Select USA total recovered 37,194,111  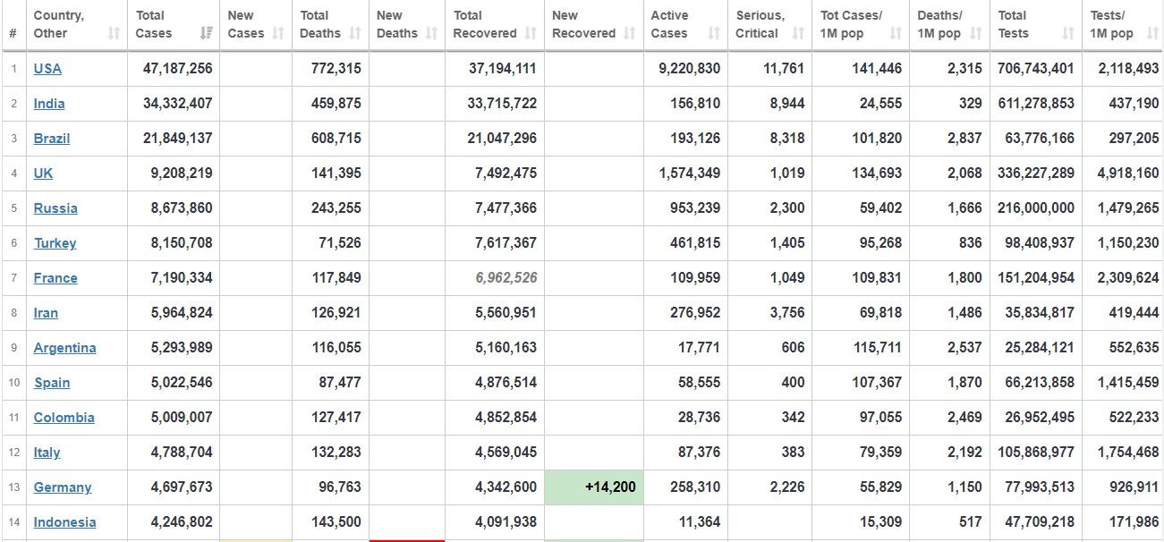click(503, 69)
